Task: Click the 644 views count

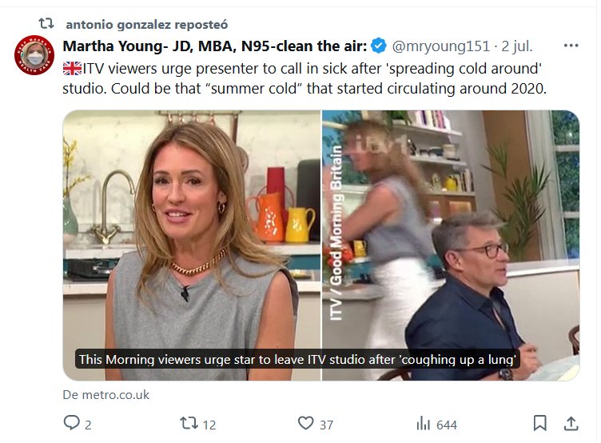Action: 447,424
